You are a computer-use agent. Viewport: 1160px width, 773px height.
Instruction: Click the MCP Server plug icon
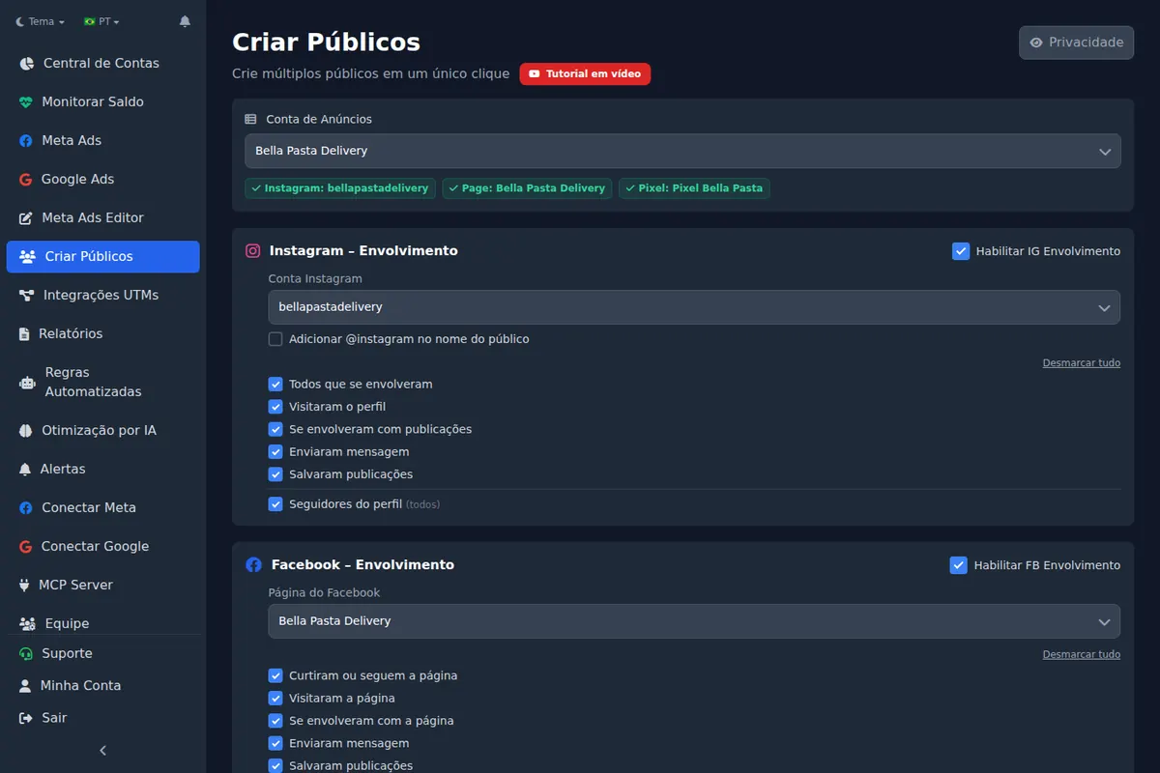point(25,585)
